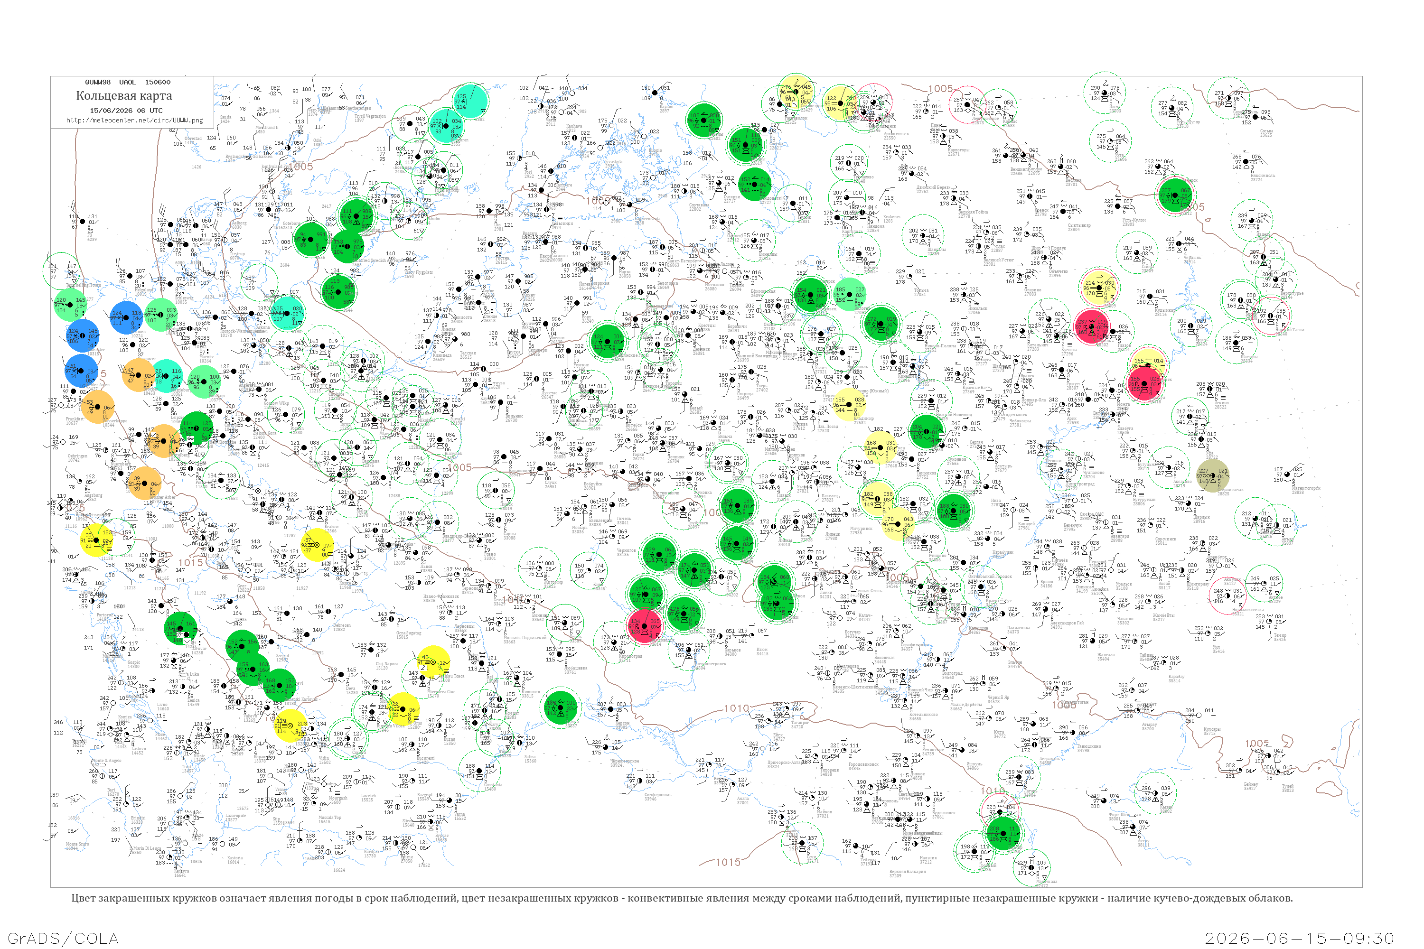The width and height of the screenshot is (1424, 949).
Task: Click the station label "Trysil Vegstasjon"
Action: coord(370,116)
